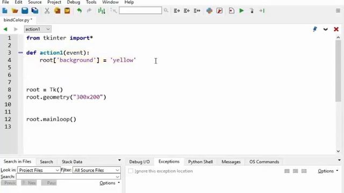Toggle Ignore this exception location checkbox
This screenshot has width=344, height=193.
tap(131, 171)
